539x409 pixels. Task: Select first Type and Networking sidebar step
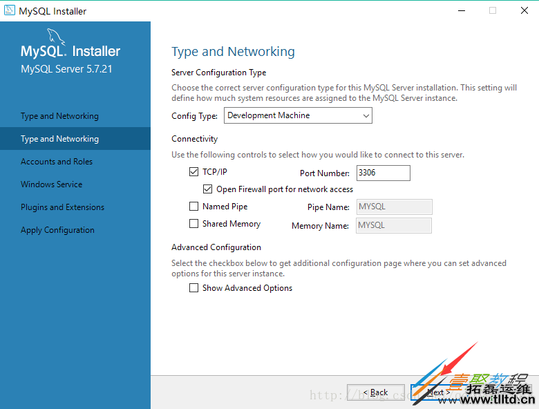[x=59, y=116]
